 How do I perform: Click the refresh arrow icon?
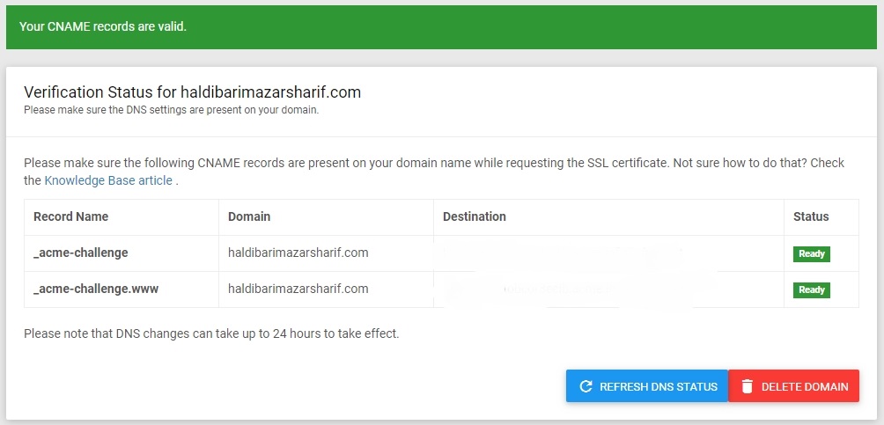pos(586,386)
